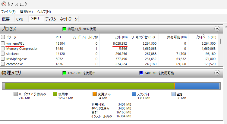The image size is (227, 124).
Task: Collapse the 物理メモリ section with its chevron
Action: coord(217,73)
